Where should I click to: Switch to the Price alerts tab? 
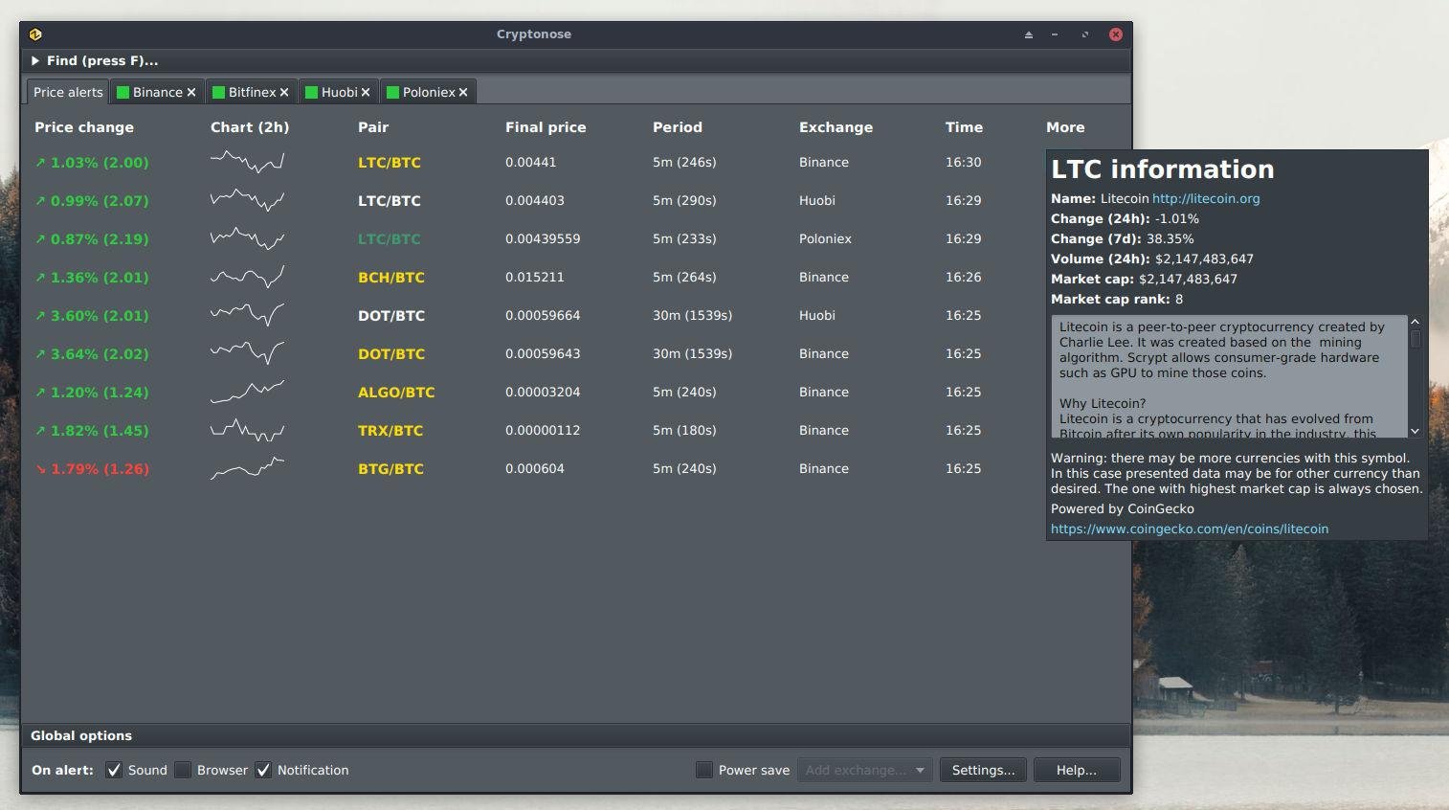click(67, 91)
